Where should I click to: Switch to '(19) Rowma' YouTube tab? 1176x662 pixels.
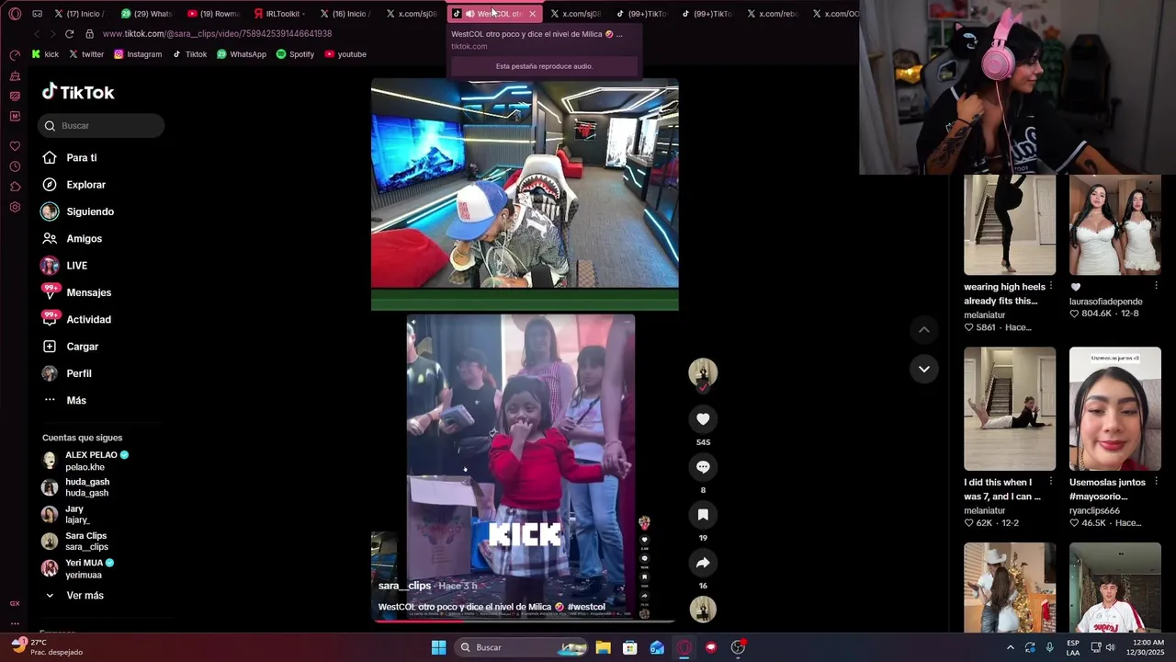(x=213, y=14)
